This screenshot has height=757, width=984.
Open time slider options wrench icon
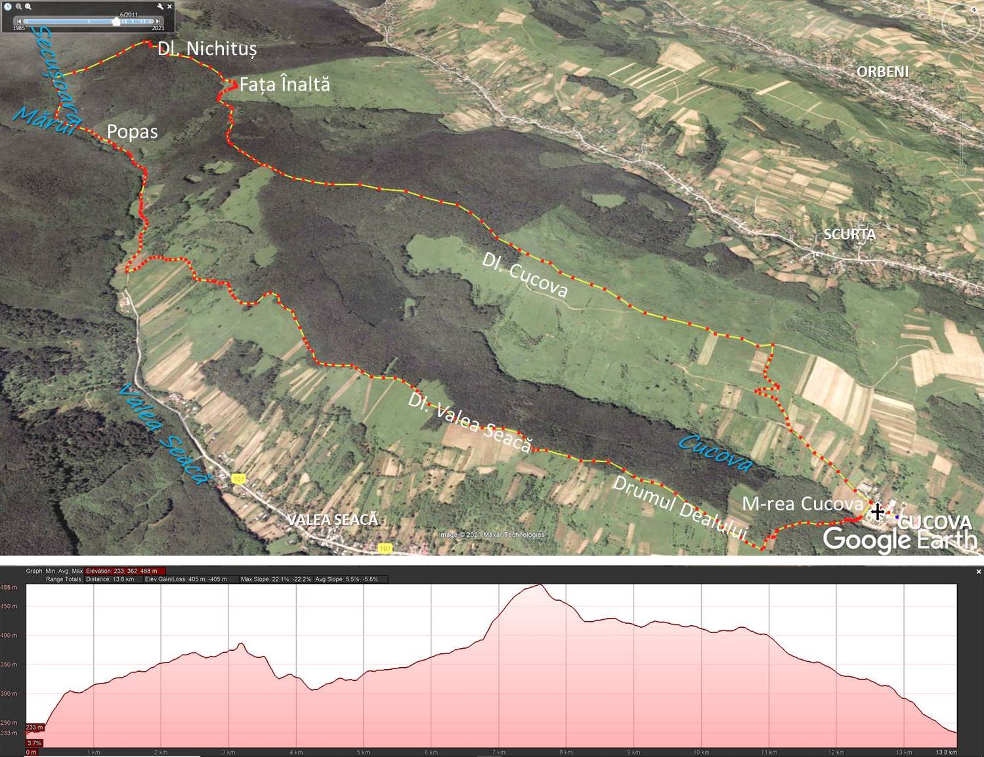(160, 7)
